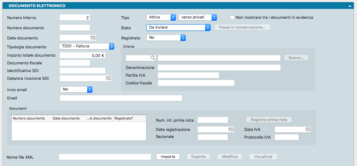Check 'Non mostrare tra i documenti in evidenza'
This screenshot has height=166, width=357.
tap(232, 18)
